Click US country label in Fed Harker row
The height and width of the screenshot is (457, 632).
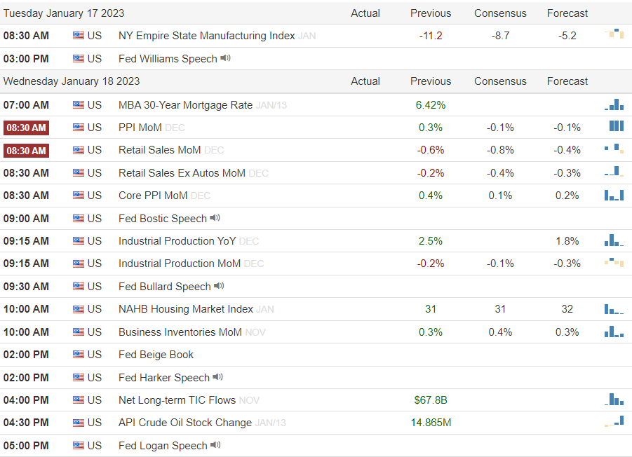[94, 377]
